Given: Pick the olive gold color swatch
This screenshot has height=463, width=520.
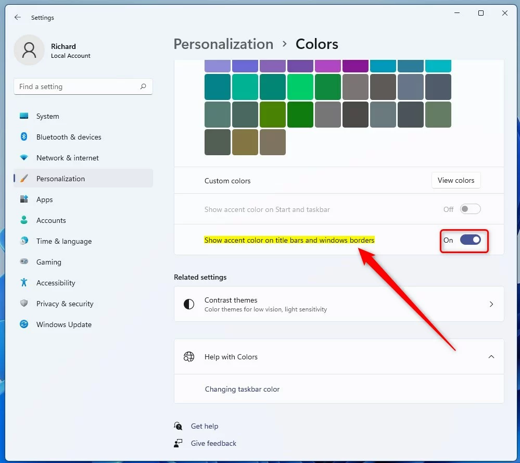Looking at the screenshot, I should (x=245, y=142).
